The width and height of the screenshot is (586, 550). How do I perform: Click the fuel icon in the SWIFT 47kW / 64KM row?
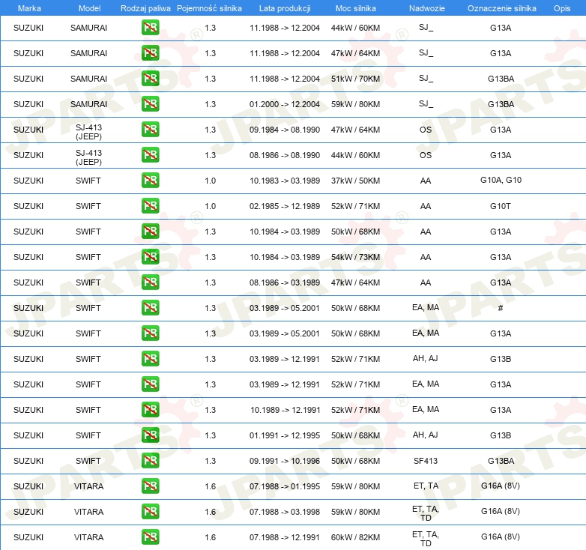click(150, 282)
